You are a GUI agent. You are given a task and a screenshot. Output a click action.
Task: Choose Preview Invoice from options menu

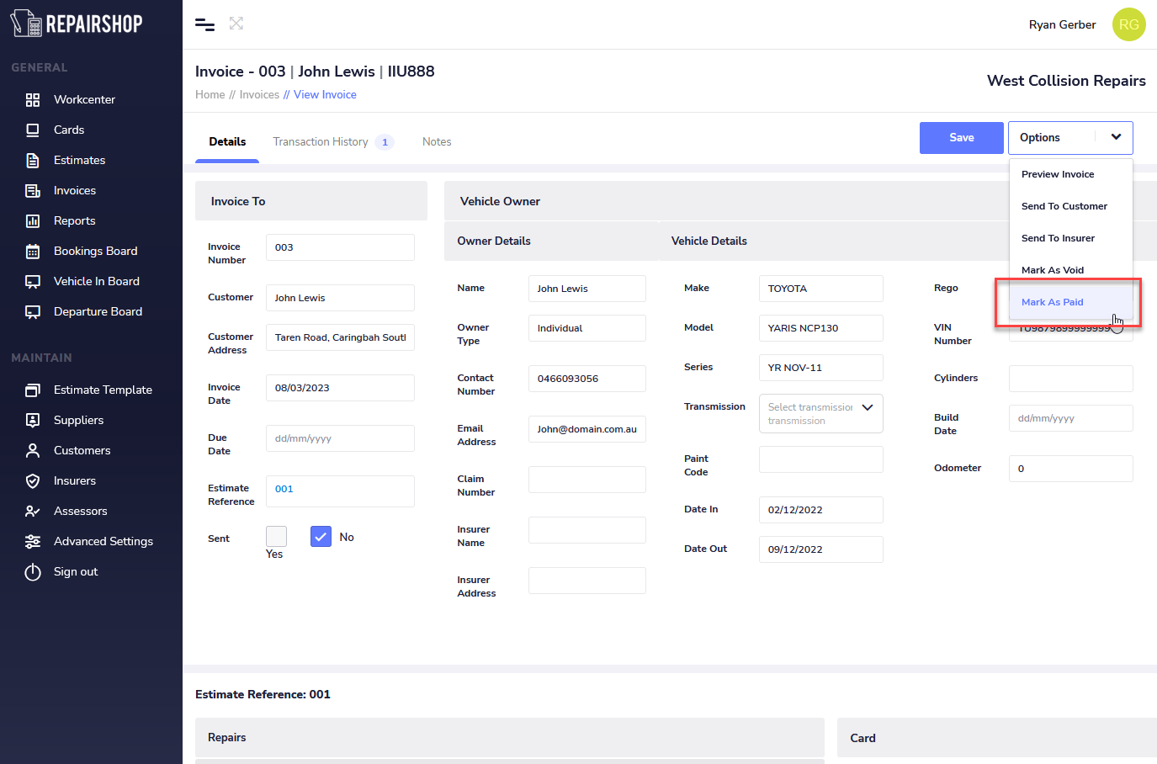1058,174
